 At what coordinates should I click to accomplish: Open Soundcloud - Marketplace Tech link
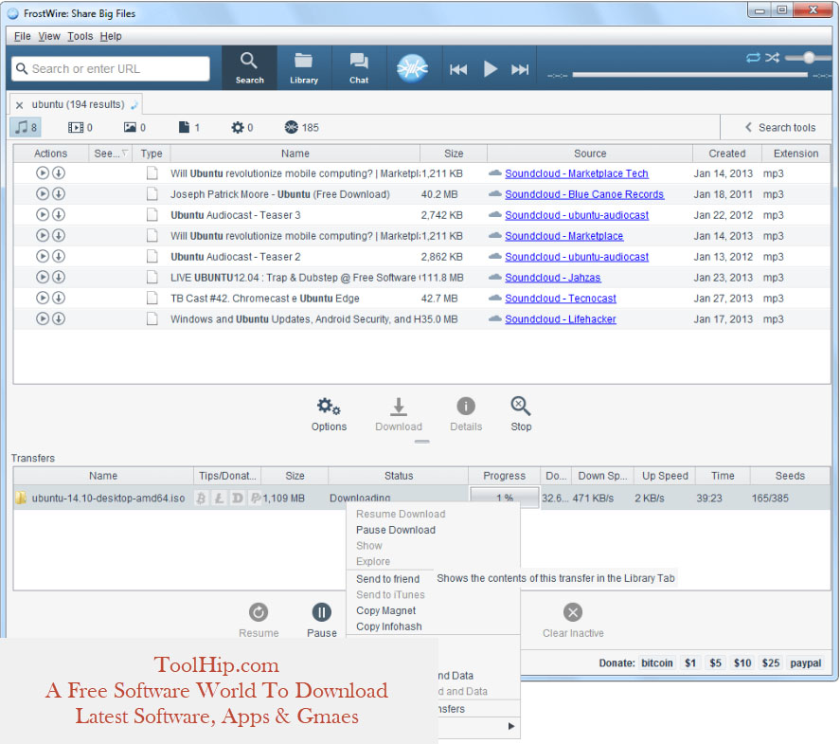(x=577, y=173)
